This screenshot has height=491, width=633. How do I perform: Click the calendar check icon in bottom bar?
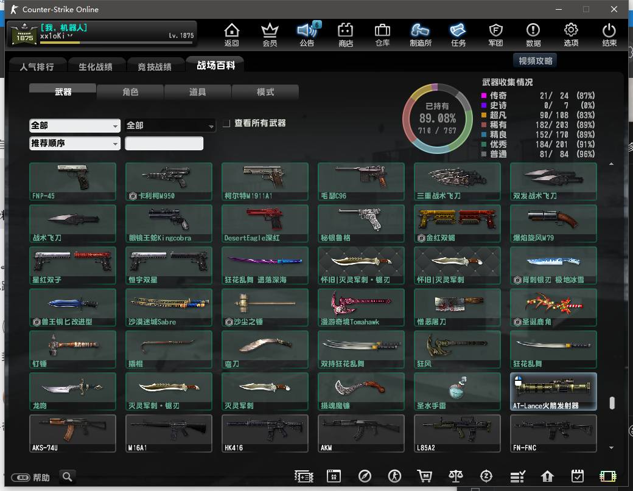pos(577,476)
